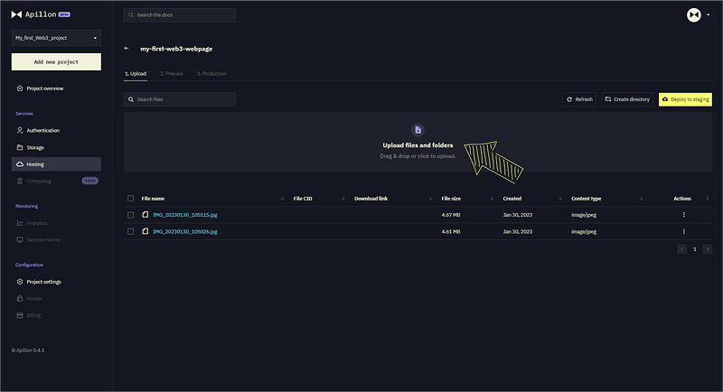Open Project settings
Image resolution: width=723 pixels, height=392 pixels.
(x=56, y=282)
